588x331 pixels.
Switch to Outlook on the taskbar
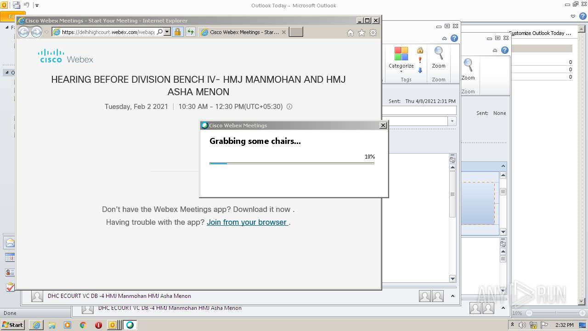click(113, 325)
